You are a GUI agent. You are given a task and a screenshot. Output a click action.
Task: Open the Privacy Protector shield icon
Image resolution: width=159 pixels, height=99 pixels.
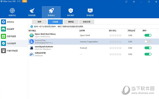click(71, 11)
